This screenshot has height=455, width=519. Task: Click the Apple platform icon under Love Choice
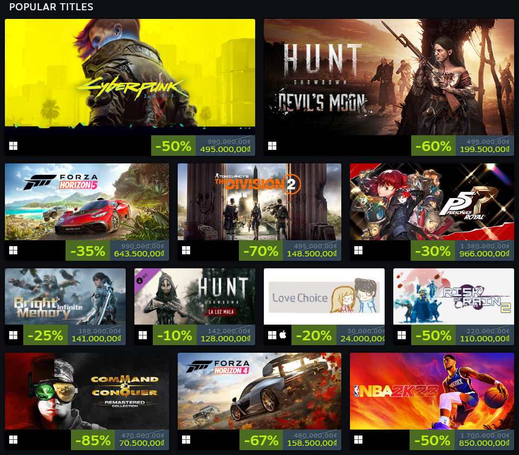click(x=283, y=335)
